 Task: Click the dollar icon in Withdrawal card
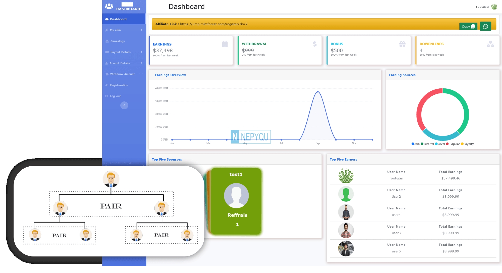point(314,44)
